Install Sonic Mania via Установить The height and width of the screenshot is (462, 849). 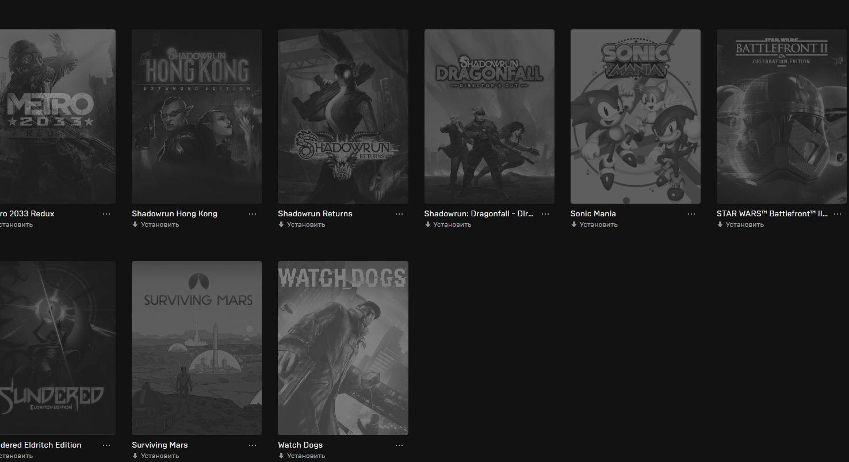click(594, 224)
